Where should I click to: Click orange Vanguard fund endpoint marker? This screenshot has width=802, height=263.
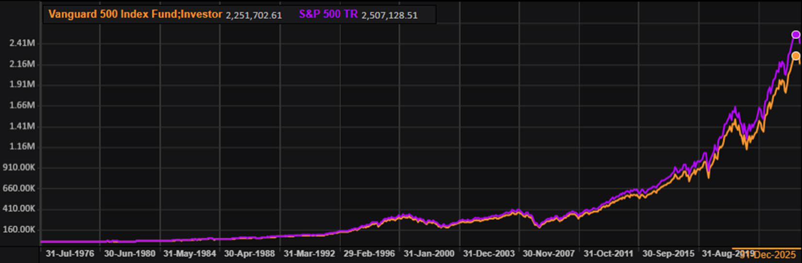click(796, 56)
